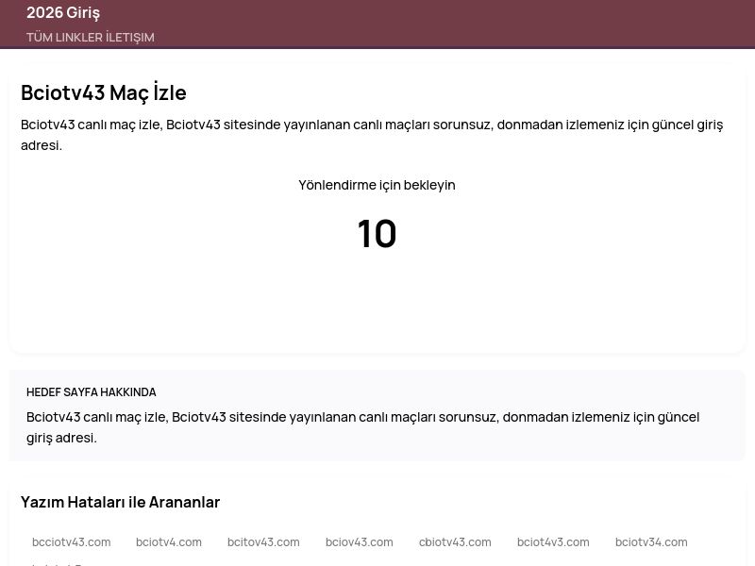Screen dimensions: 755x566
Task: Click the Bciotv43 Maç İzle heading
Action: (104, 92)
